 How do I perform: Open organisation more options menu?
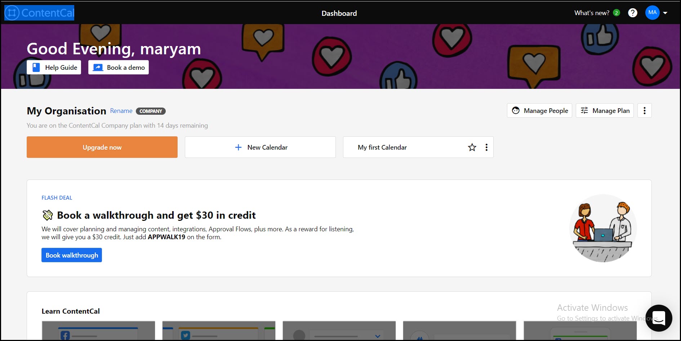(645, 110)
